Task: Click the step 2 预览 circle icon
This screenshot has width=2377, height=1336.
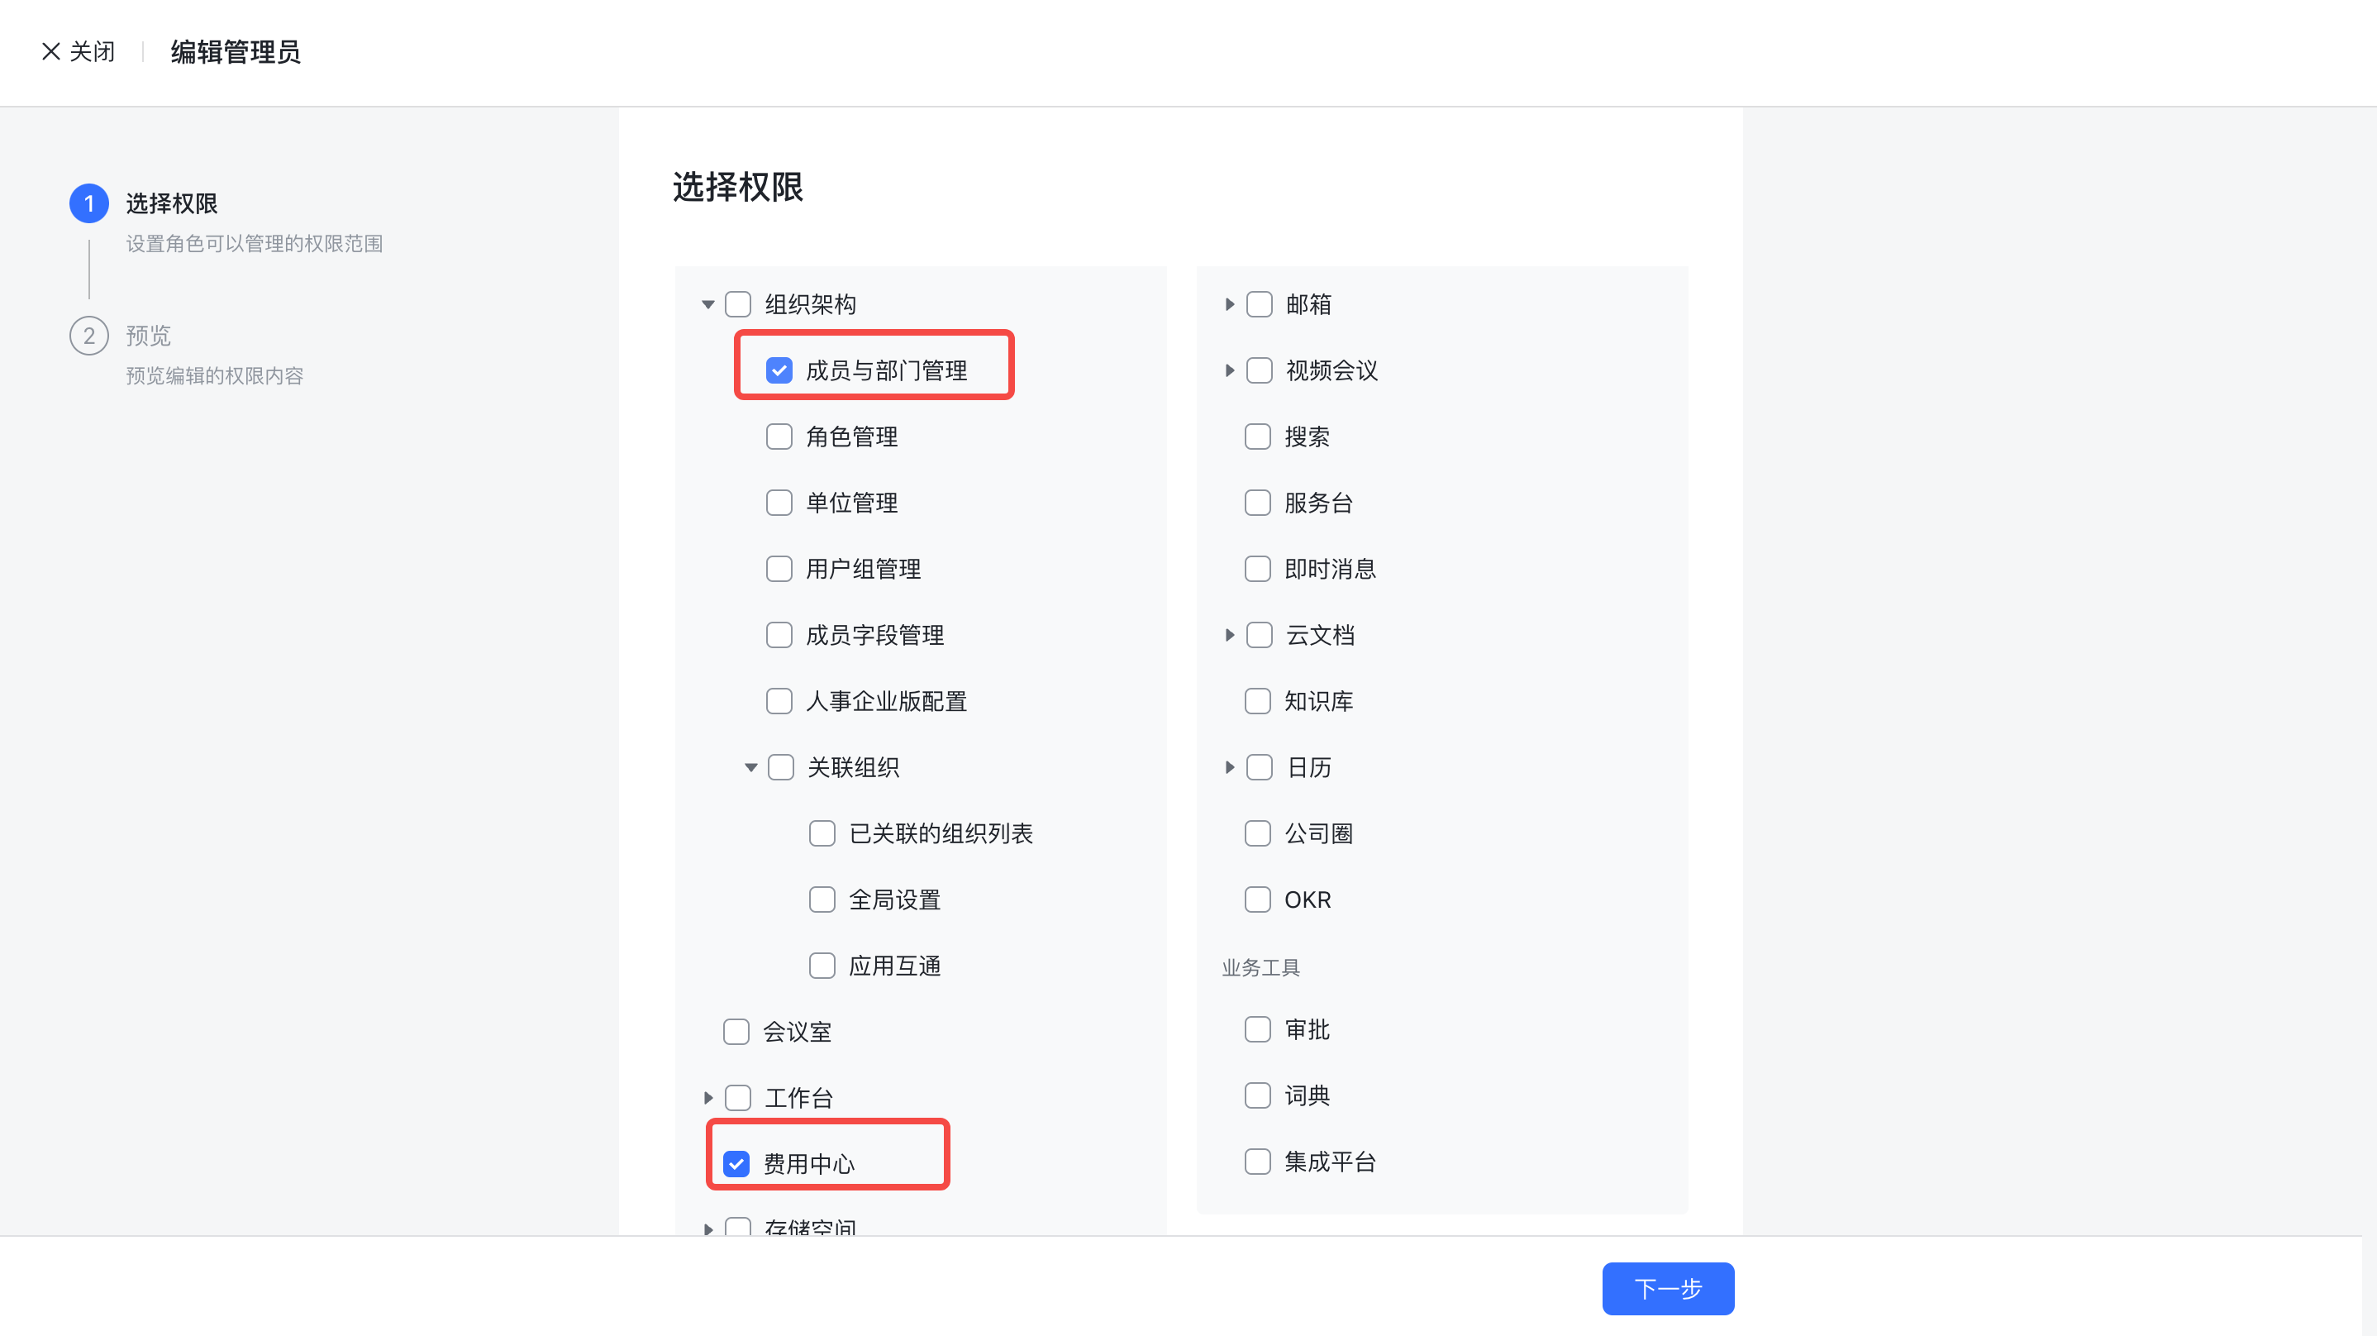Action: point(89,336)
